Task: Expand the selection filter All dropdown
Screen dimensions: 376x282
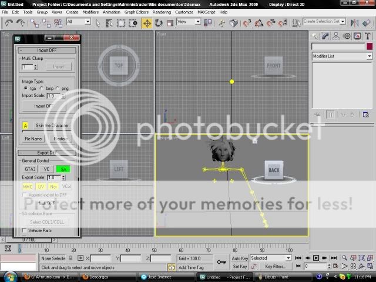Action: click(79, 22)
